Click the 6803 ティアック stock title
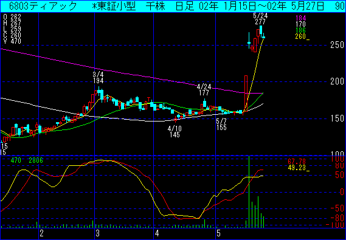Screen dimensions: 346x240 pos(43,7)
